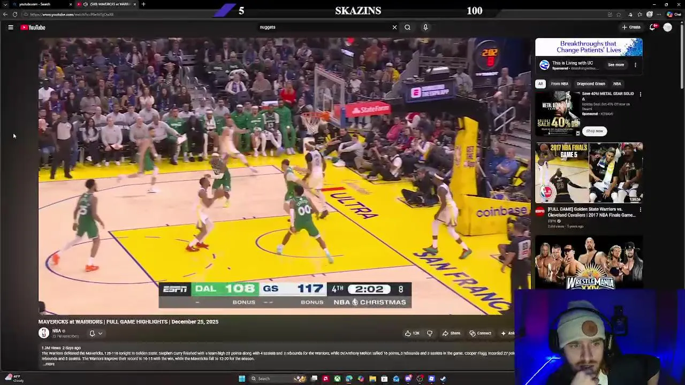685x385 pixels.
Task: Open the NBA channel avatar
Action: pyautogui.click(x=44, y=333)
